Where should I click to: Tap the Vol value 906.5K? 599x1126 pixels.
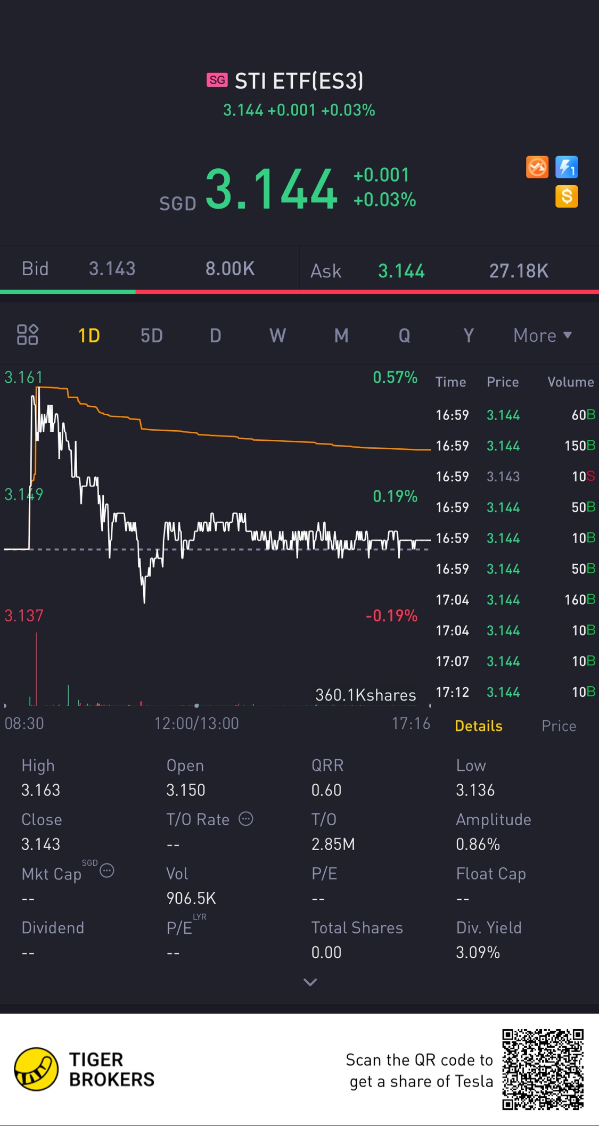click(x=191, y=898)
